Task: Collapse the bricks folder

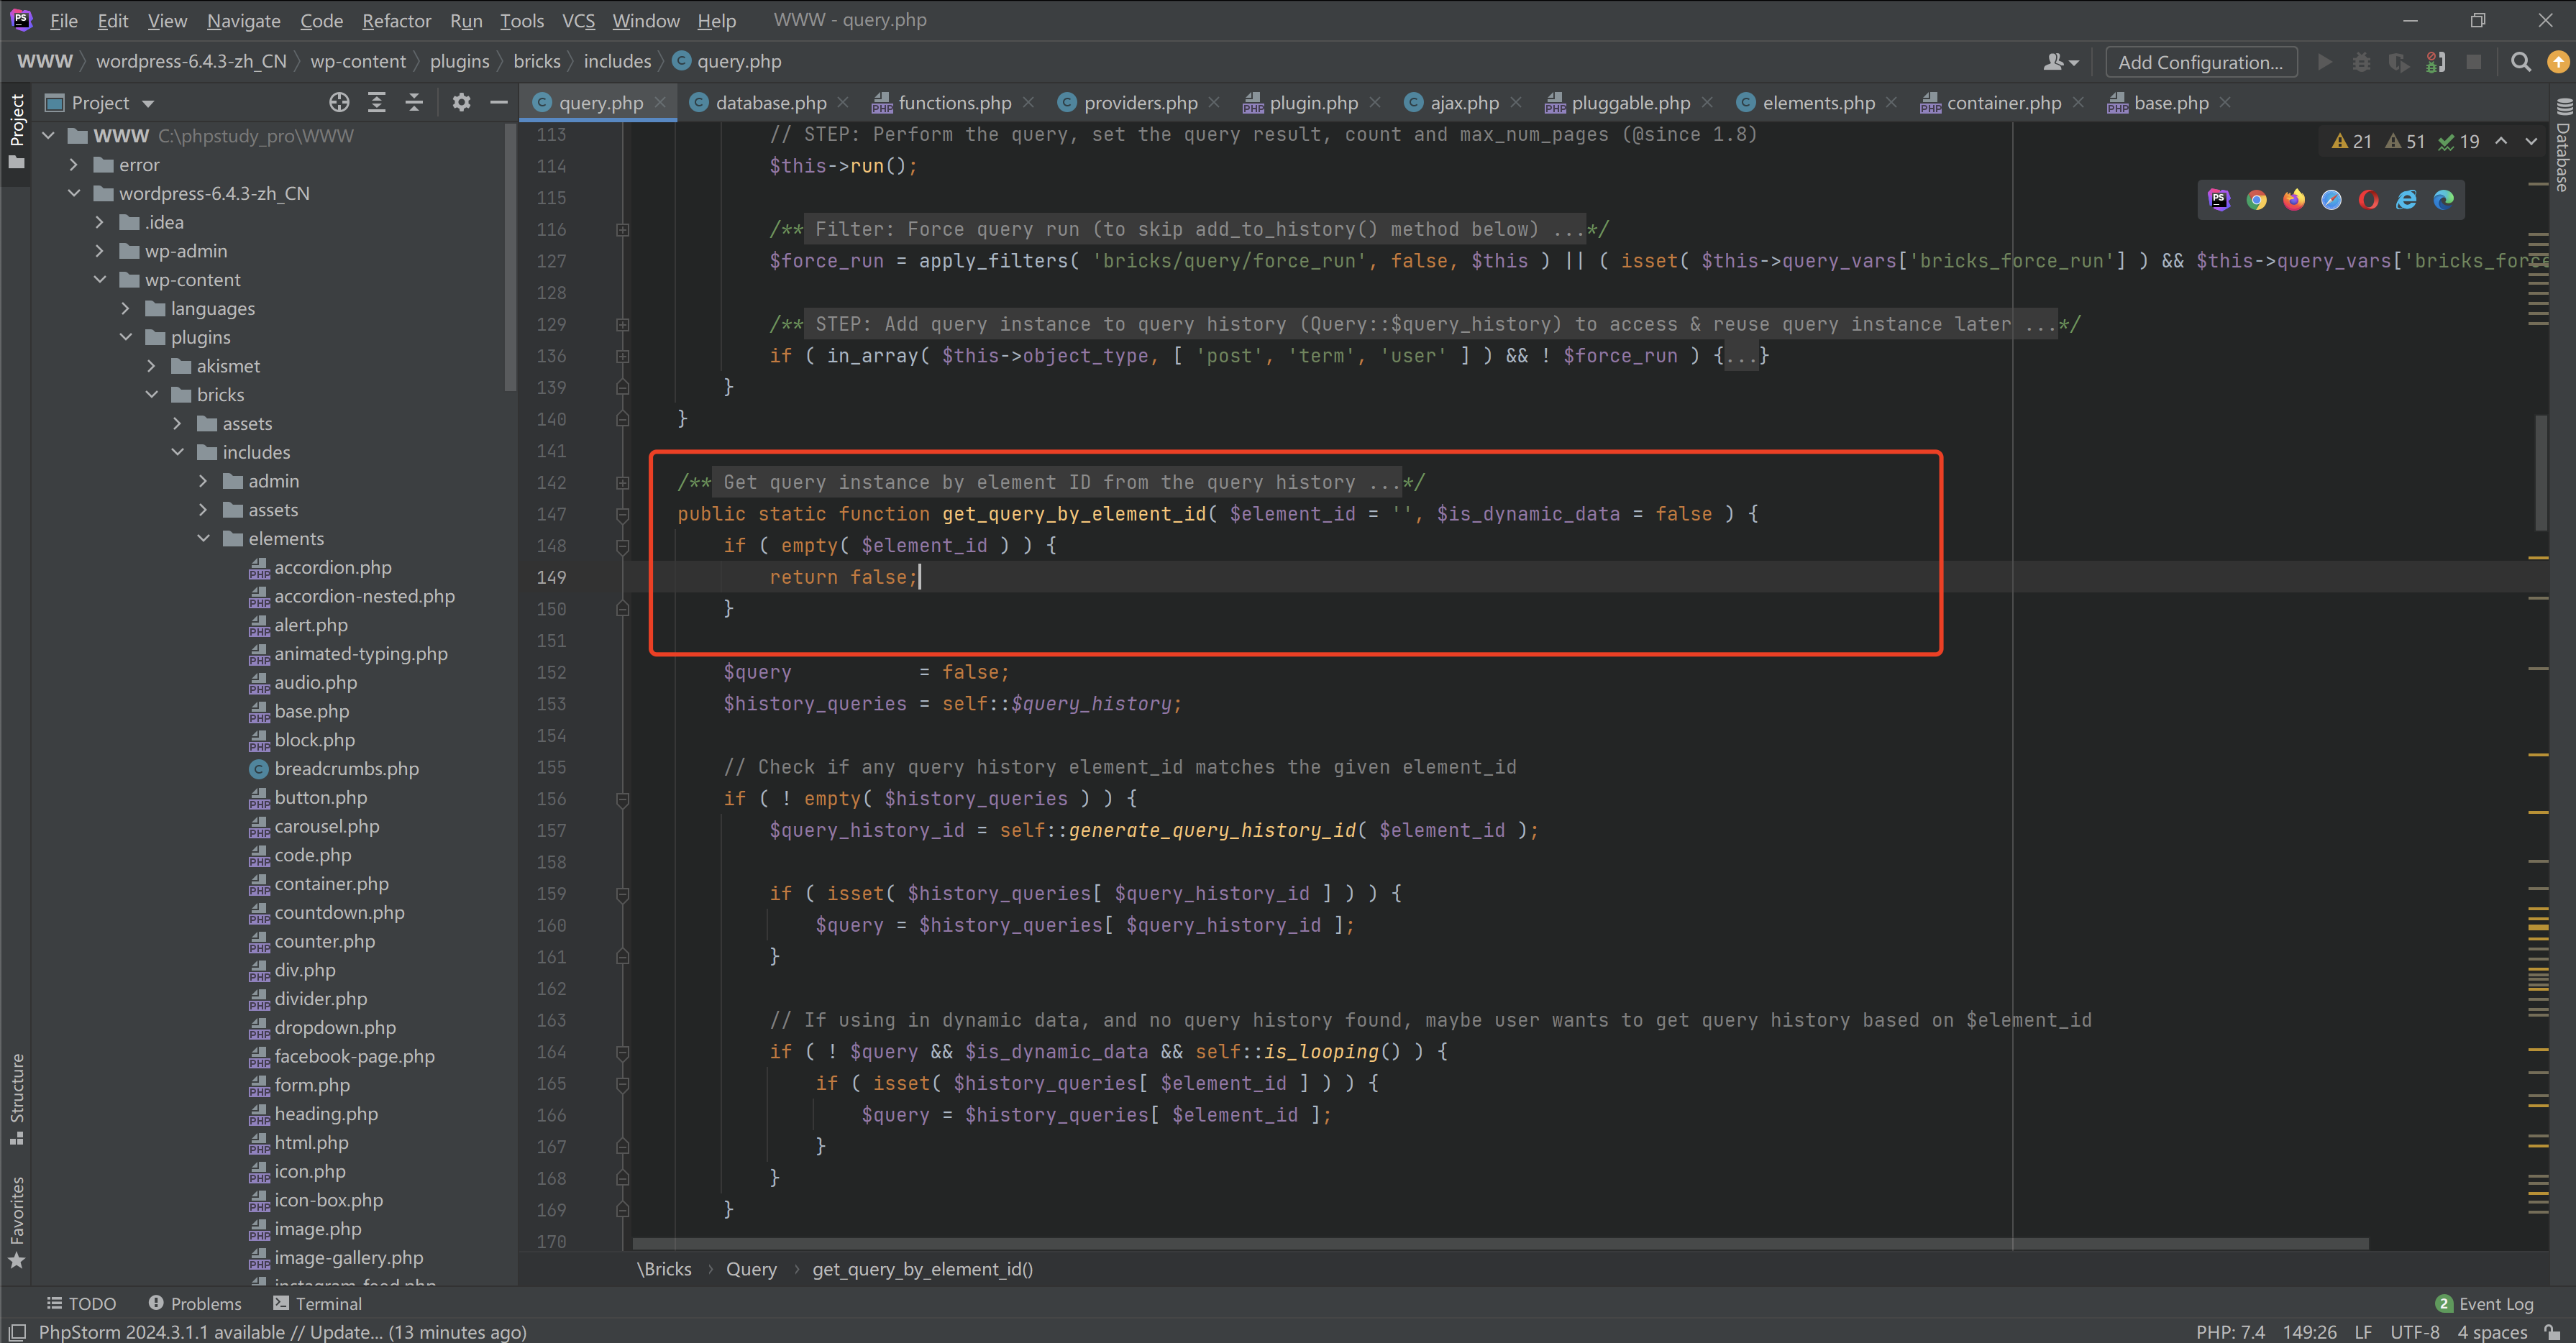Action: 152,395
